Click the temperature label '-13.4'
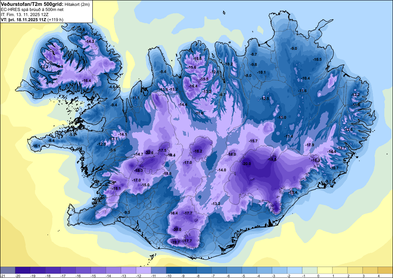This screenshot has height=278, width=393. click(x=293, y=192)
